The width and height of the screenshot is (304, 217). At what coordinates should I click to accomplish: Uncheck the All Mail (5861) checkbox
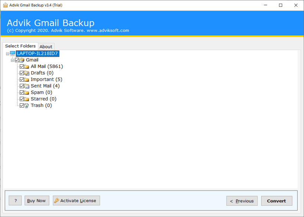(x=22, y=67)
